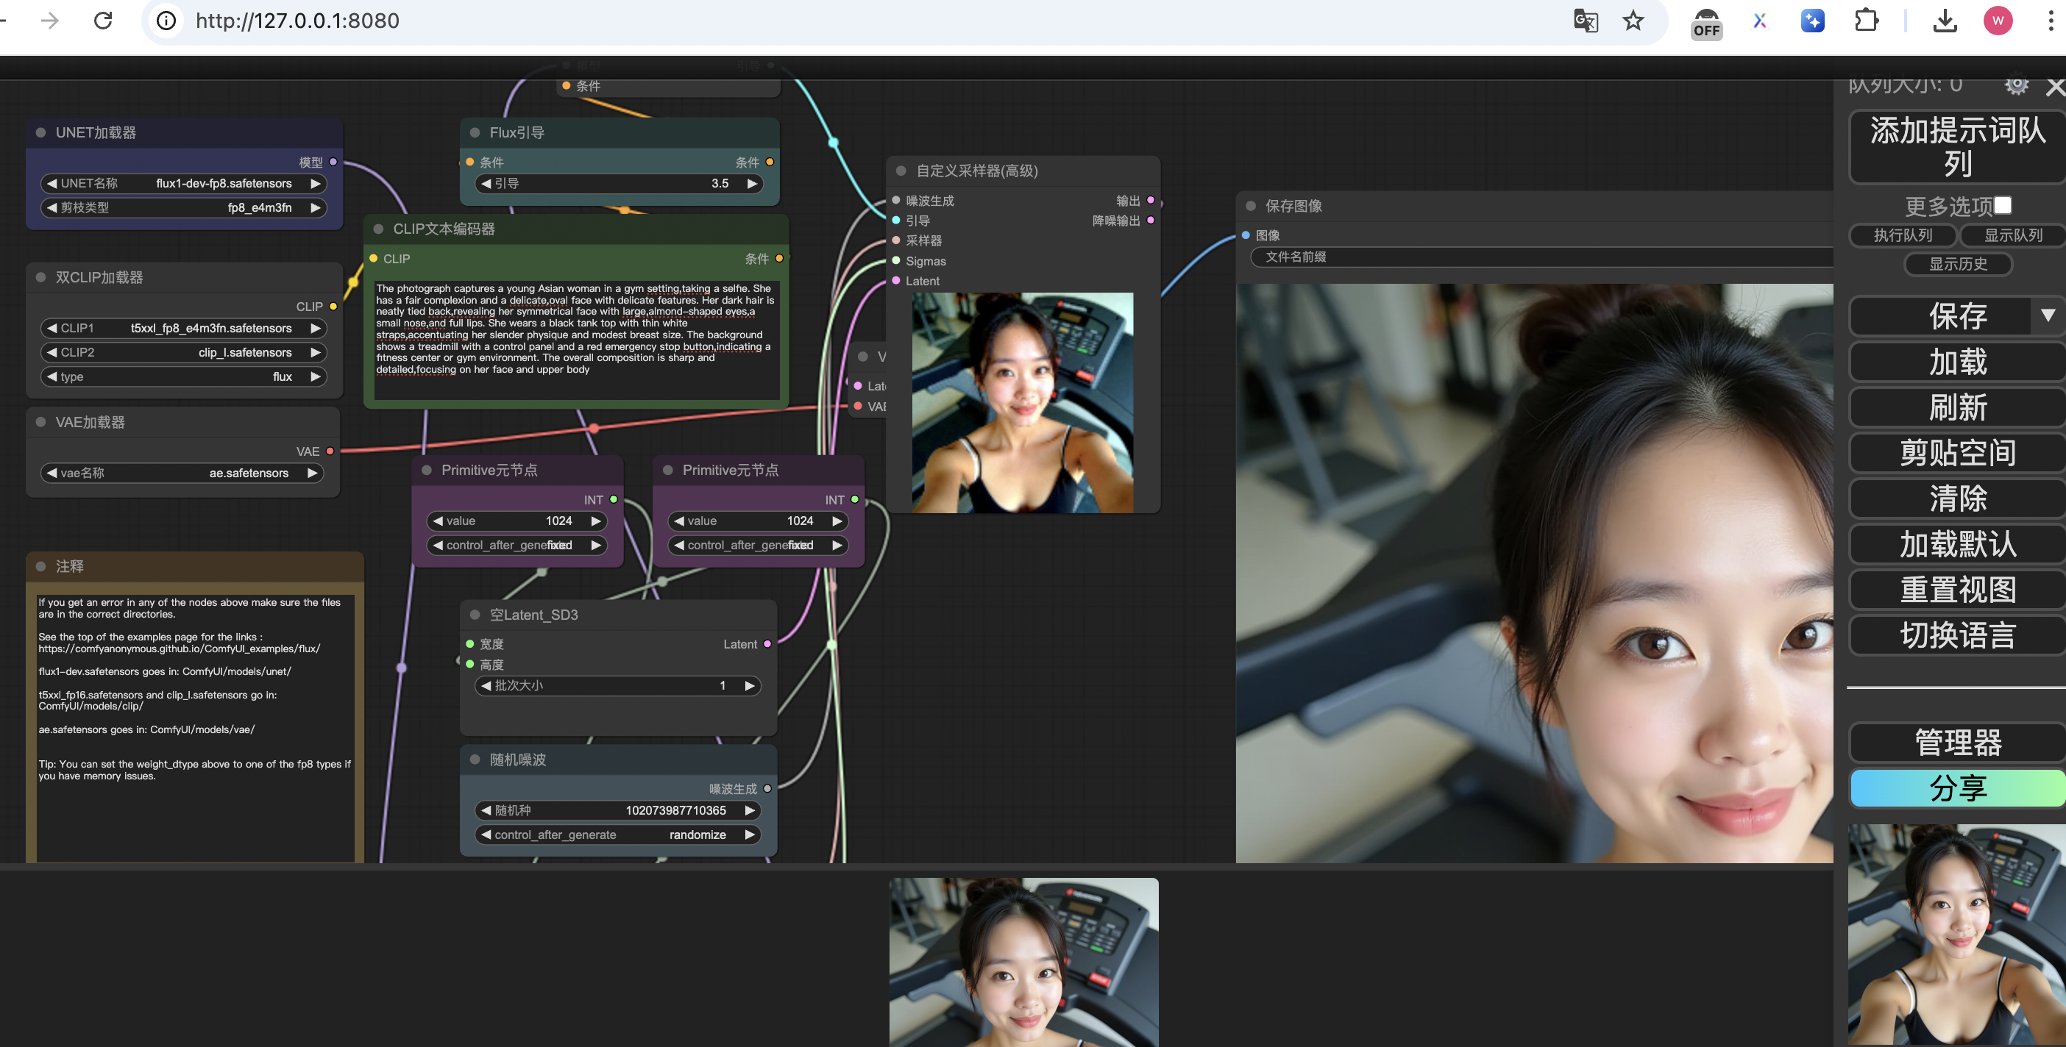Open the CLIP2 clip_l.safetensors selector

pyautogui.click(x=184, y=352)
